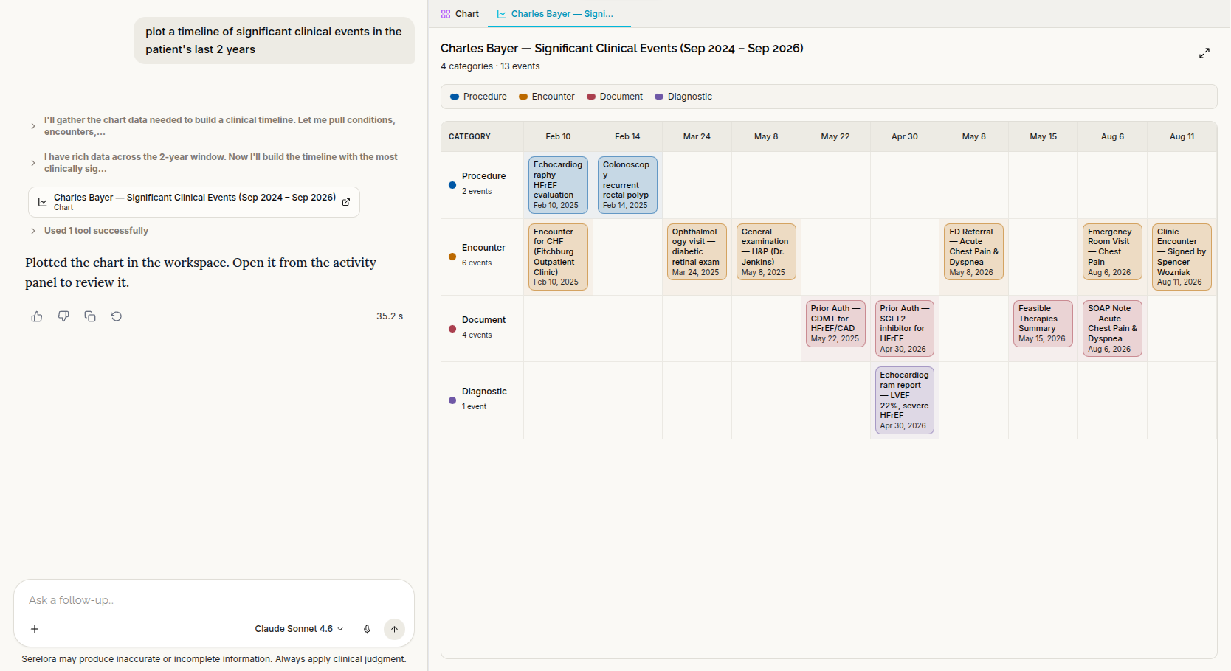Viewport: 1231px width, 671px height.
Task: Select the Feasible Therapies Summary document
Action: [1043, 324]
